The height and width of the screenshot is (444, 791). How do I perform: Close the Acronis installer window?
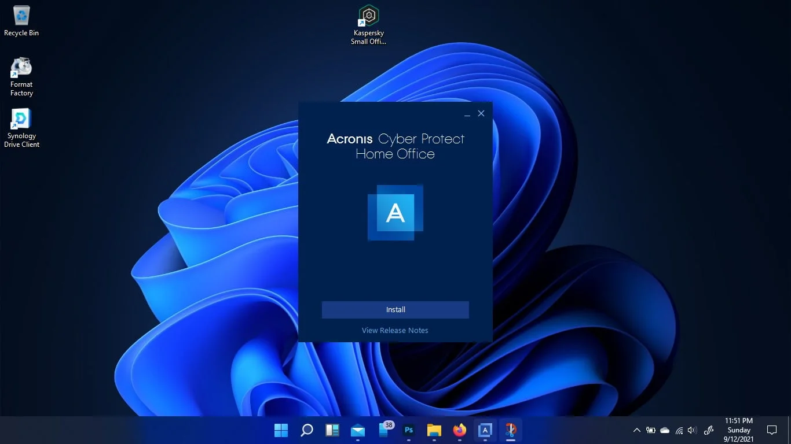[481, 113]
